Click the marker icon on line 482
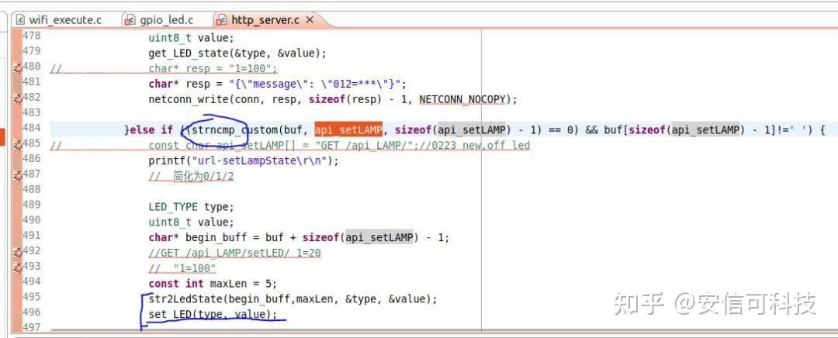 click(17, 98)
